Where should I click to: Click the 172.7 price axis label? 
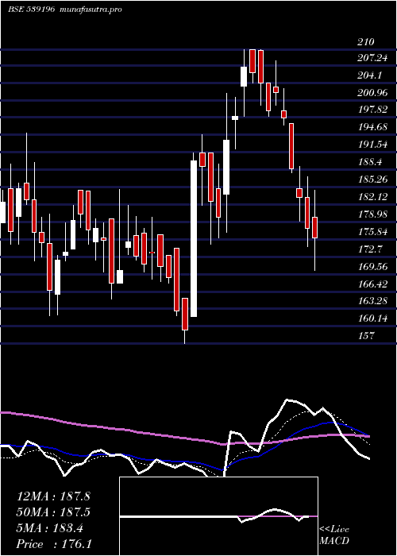[x=369, y=249]
